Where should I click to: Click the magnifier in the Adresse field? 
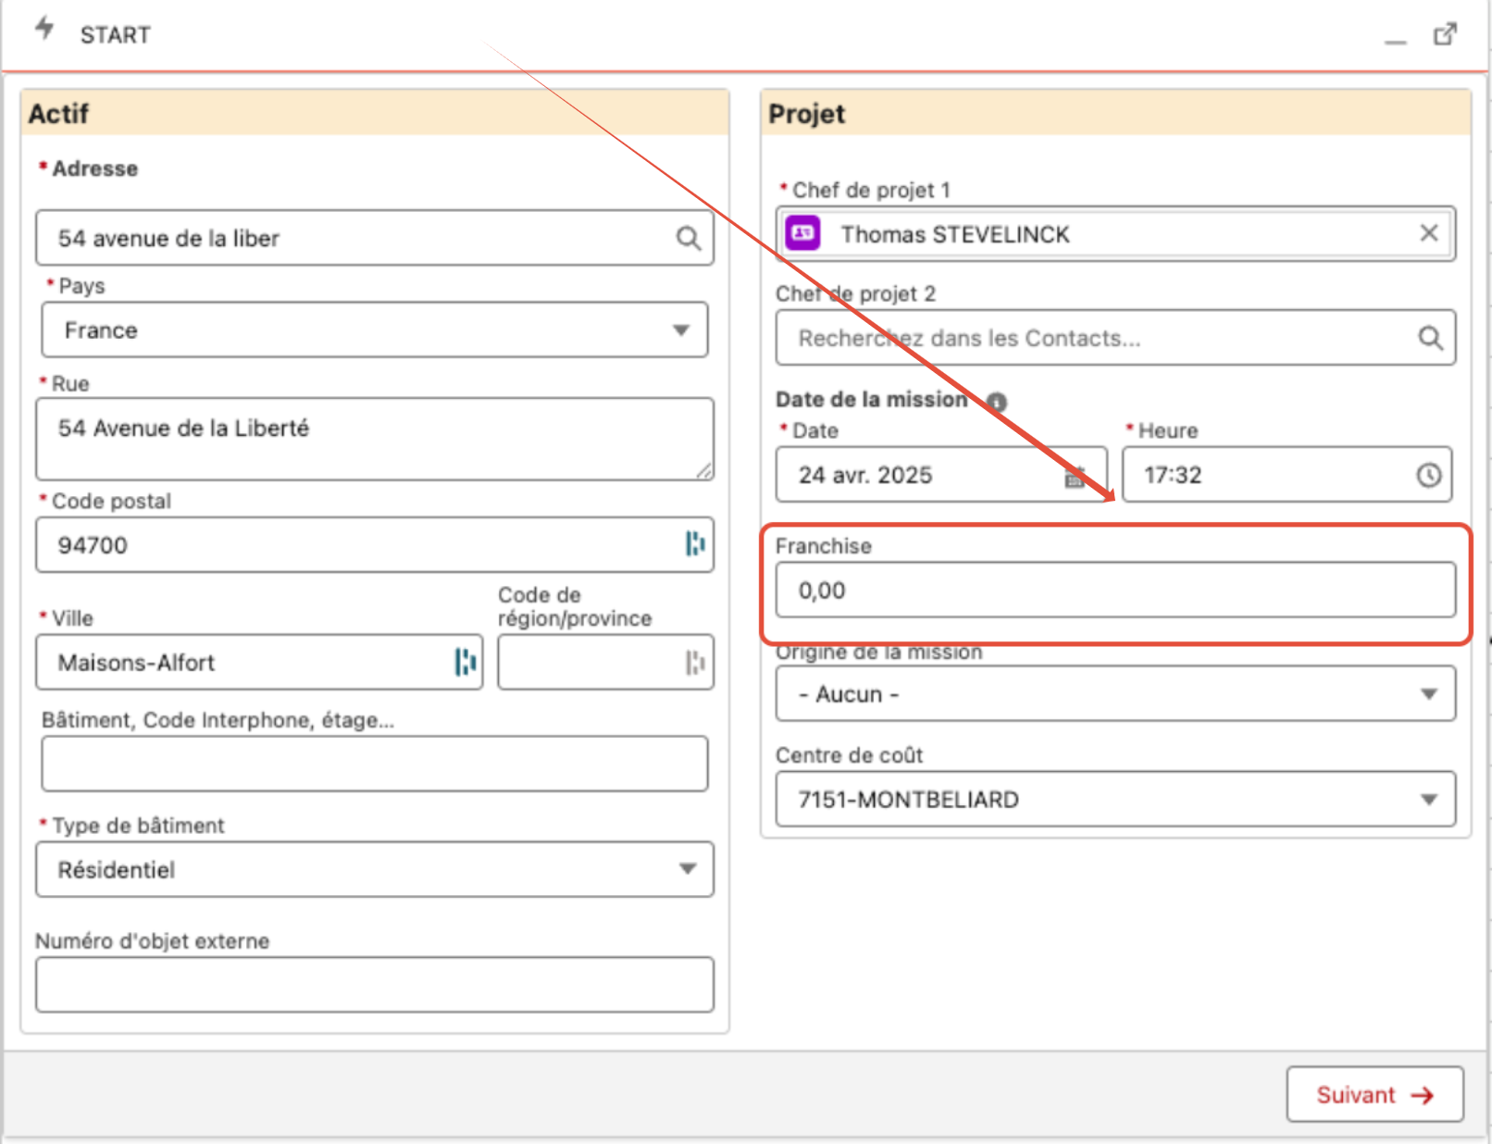click(688, 239)
